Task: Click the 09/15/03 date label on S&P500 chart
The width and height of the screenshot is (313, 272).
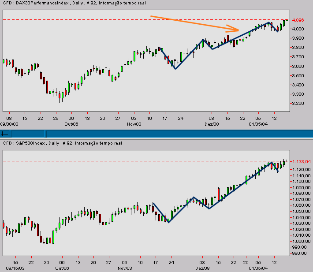Action: [15, 268]
